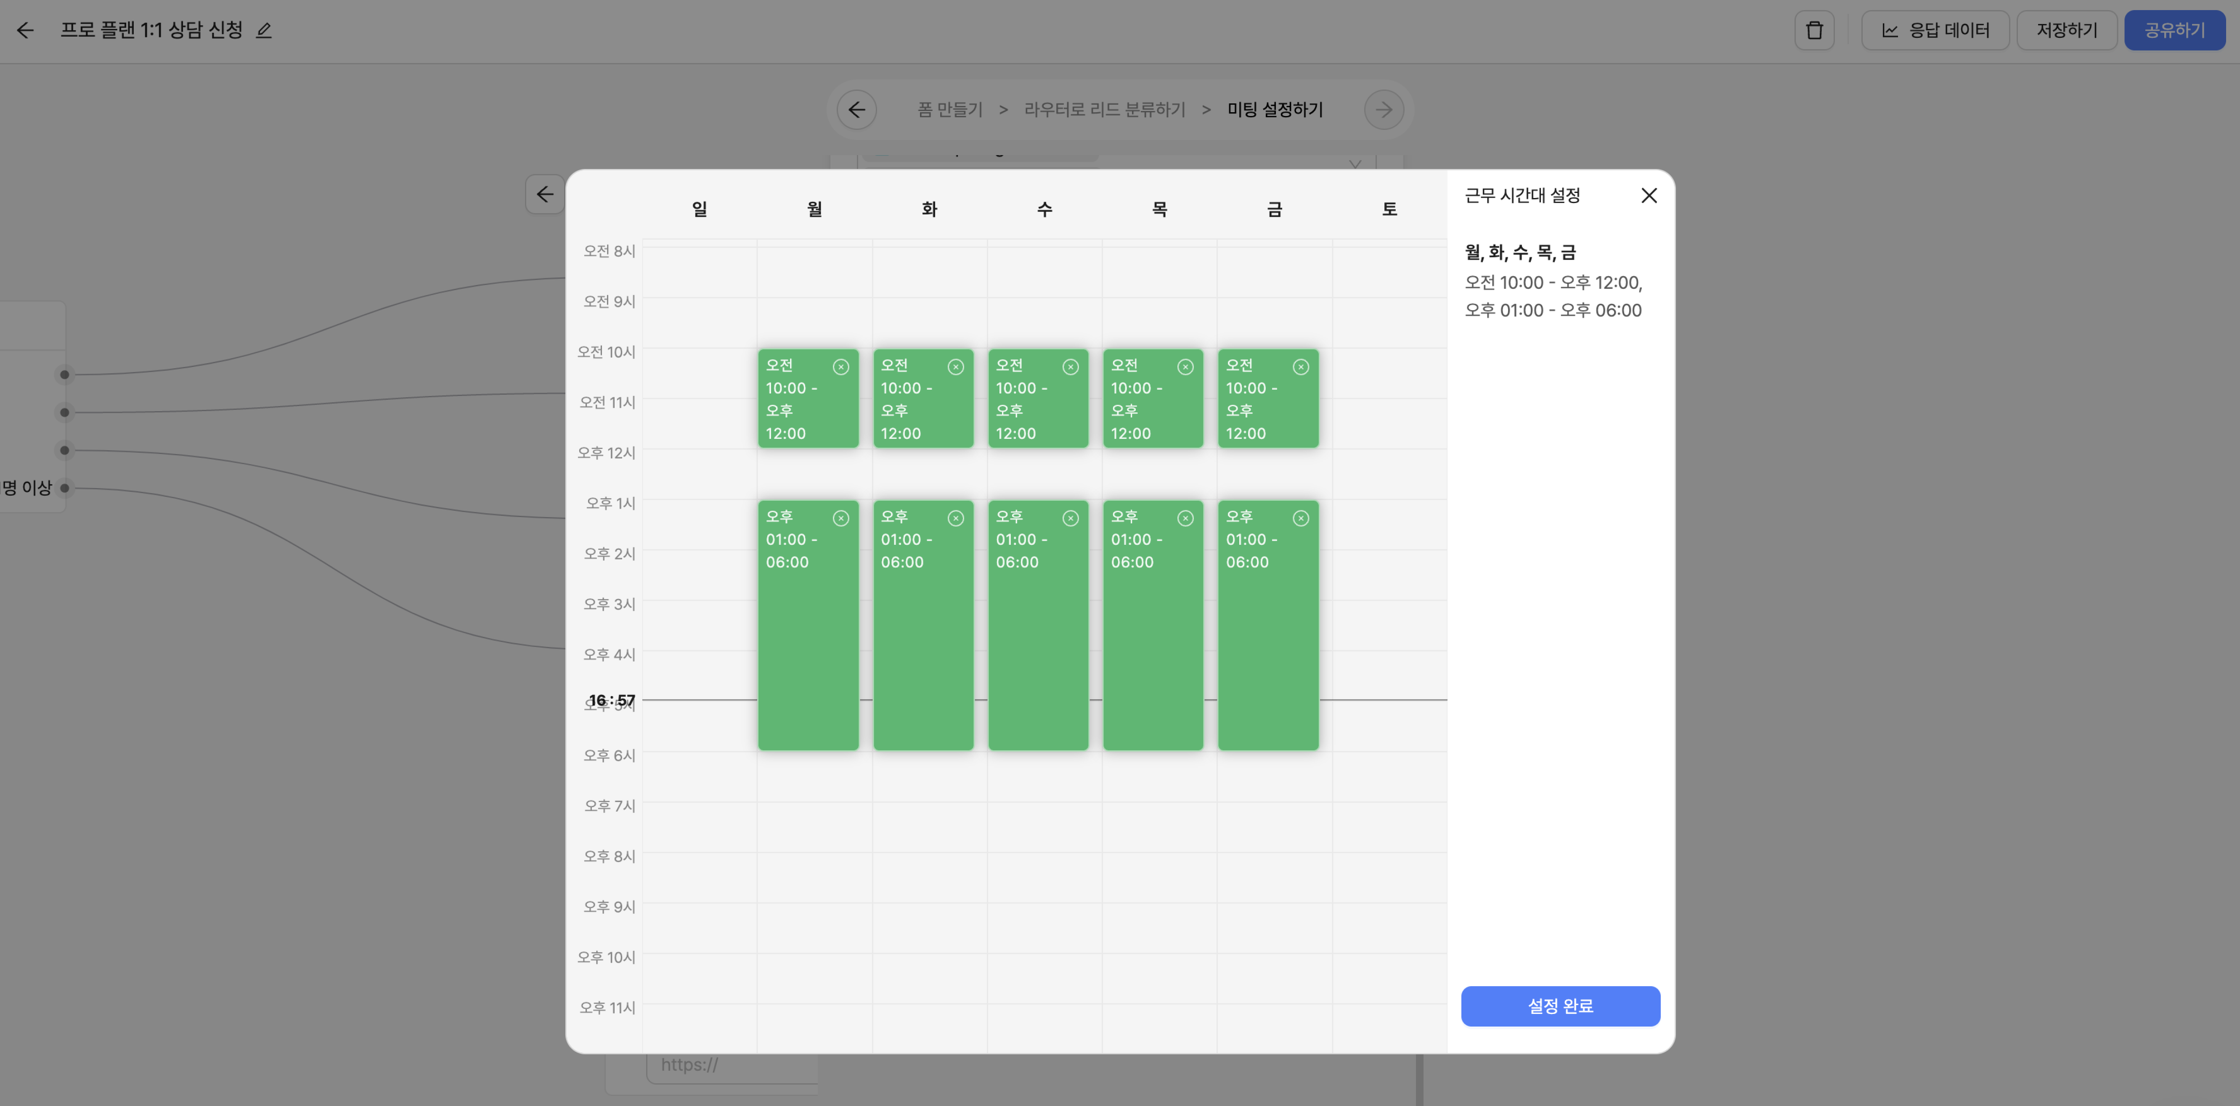The image size is (2240, 1106).
Task: Click the trash delete icon in header
Action: [1814, 30]
